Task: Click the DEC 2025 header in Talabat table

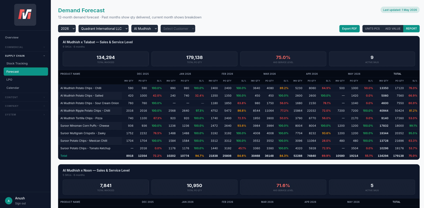Action: click(x=143, y=74)
